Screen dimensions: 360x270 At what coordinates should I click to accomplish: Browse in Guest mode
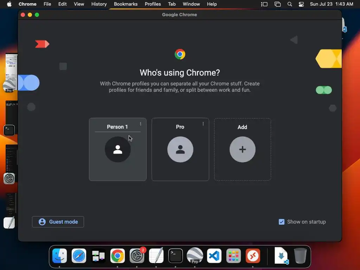pos(58,222)
